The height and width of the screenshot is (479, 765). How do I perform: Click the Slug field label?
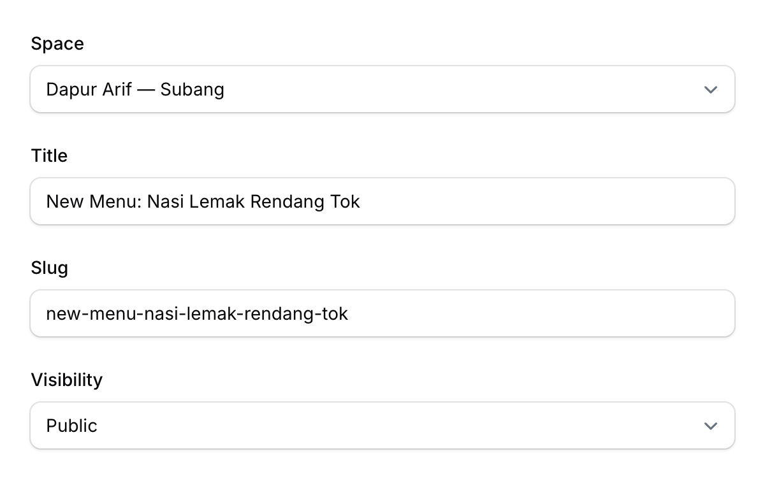click(49, 268)
